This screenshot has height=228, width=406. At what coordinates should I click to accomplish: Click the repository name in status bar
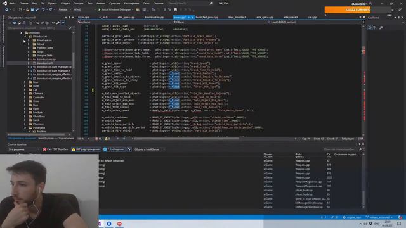[354, 217]
